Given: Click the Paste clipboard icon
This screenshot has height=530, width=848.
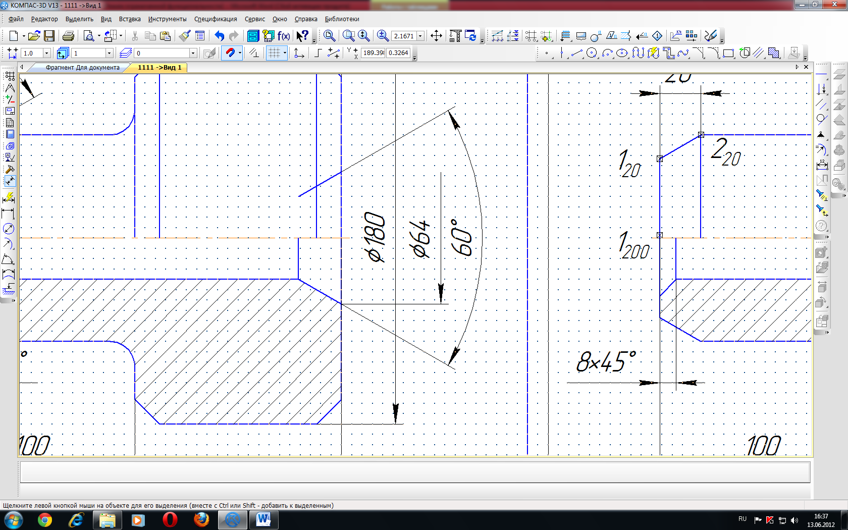Looking at the screenshot, I should coord(165,36).
